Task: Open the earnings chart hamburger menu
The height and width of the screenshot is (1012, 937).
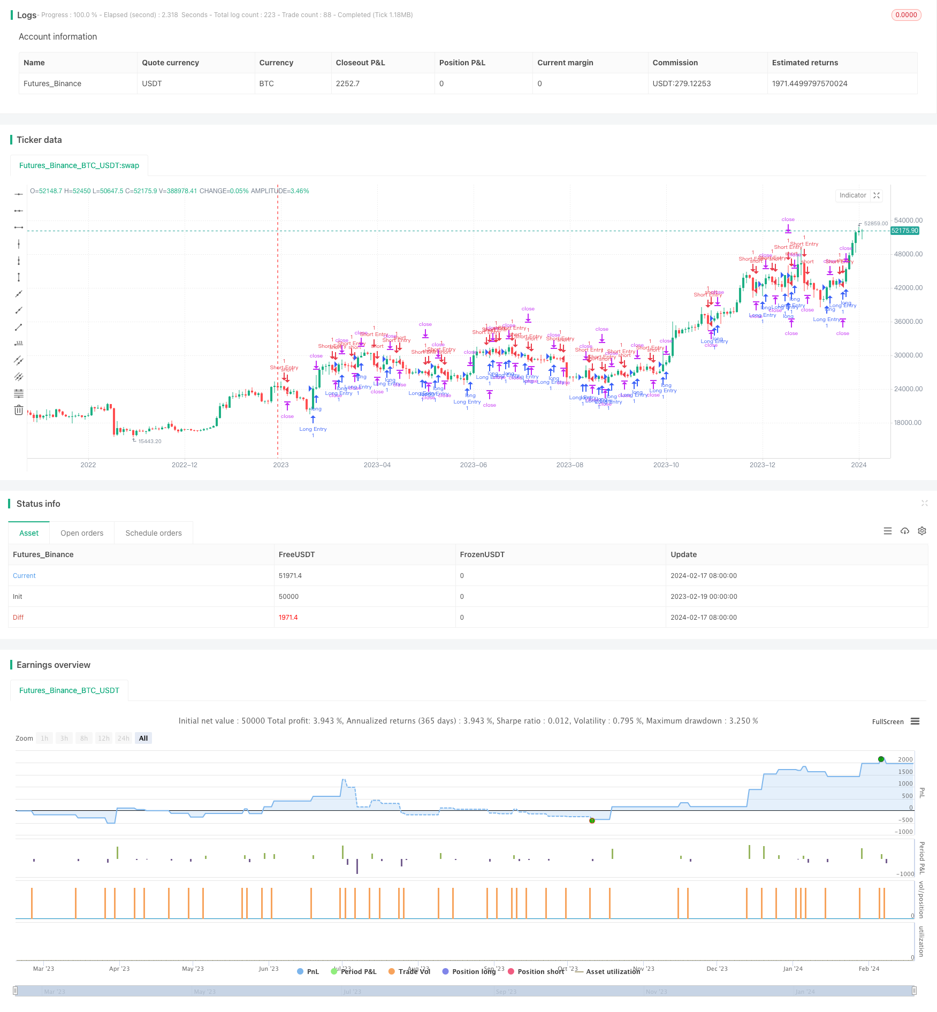Action: (x=915, y=721)
